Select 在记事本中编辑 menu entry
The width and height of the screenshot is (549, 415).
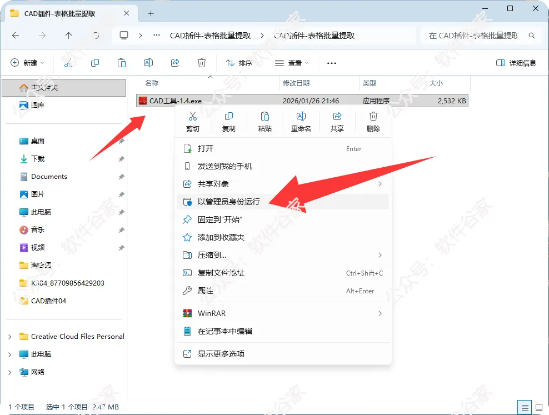(283, 331)
